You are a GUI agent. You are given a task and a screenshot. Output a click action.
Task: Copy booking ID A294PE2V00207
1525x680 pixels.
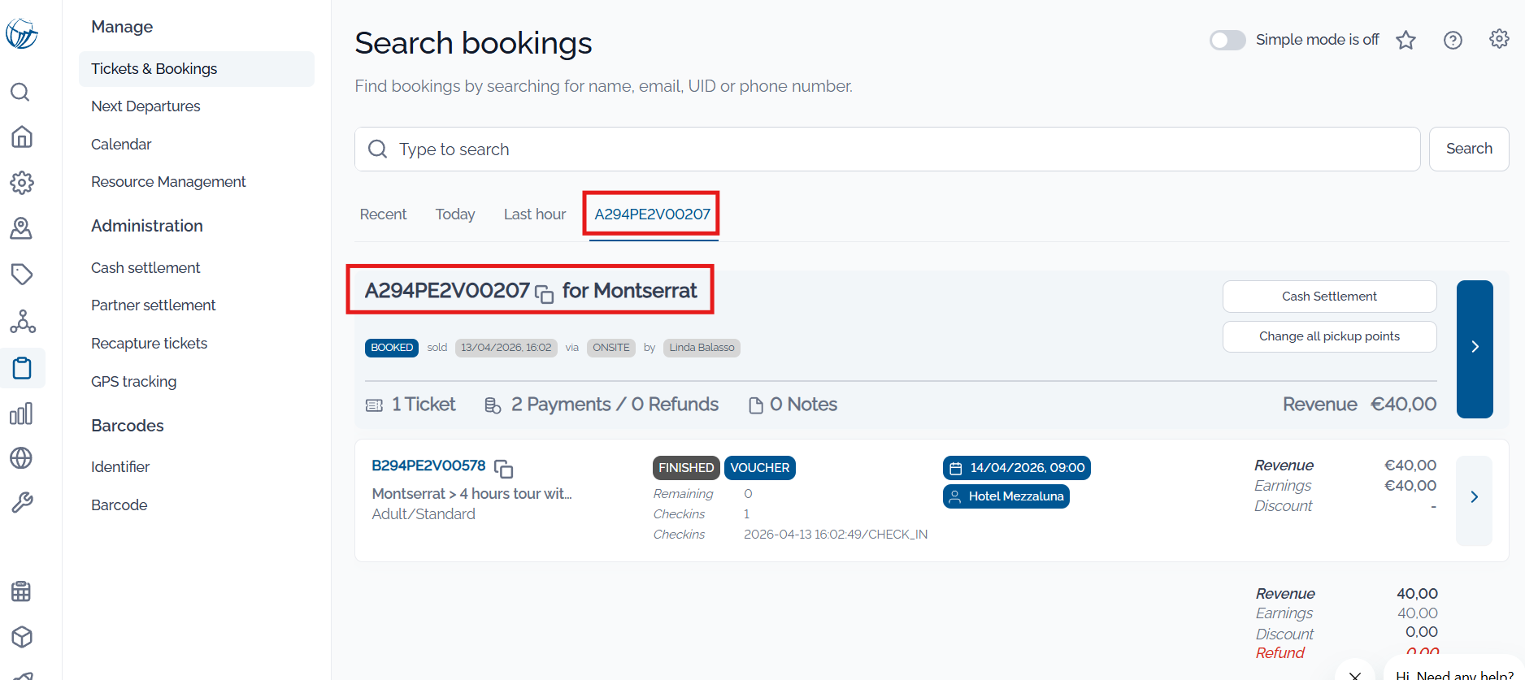coord(544,293)
